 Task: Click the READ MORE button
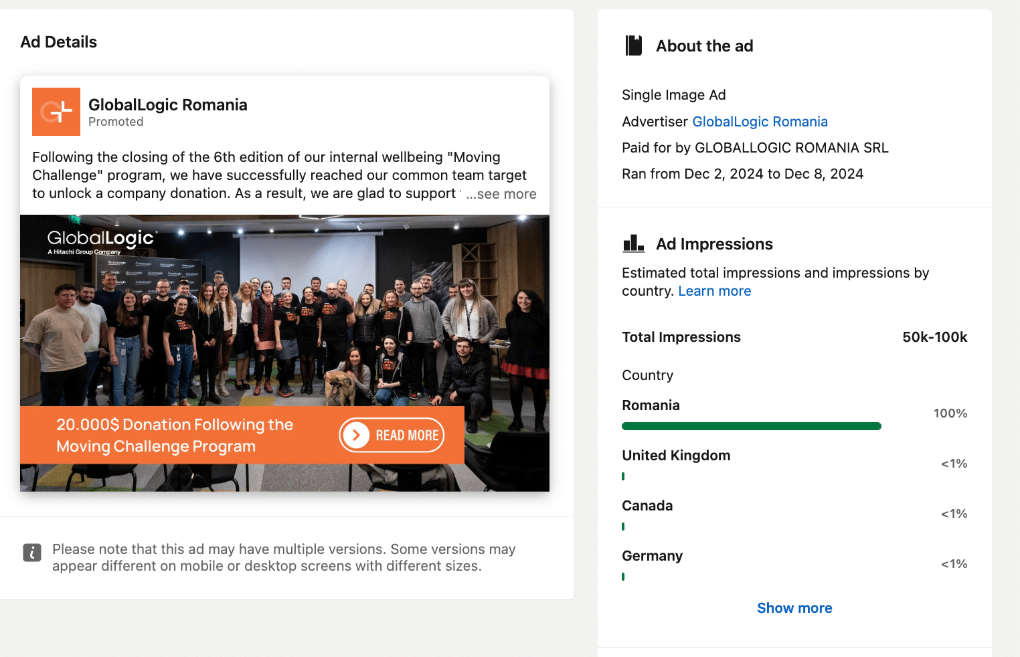click(392, 435)
